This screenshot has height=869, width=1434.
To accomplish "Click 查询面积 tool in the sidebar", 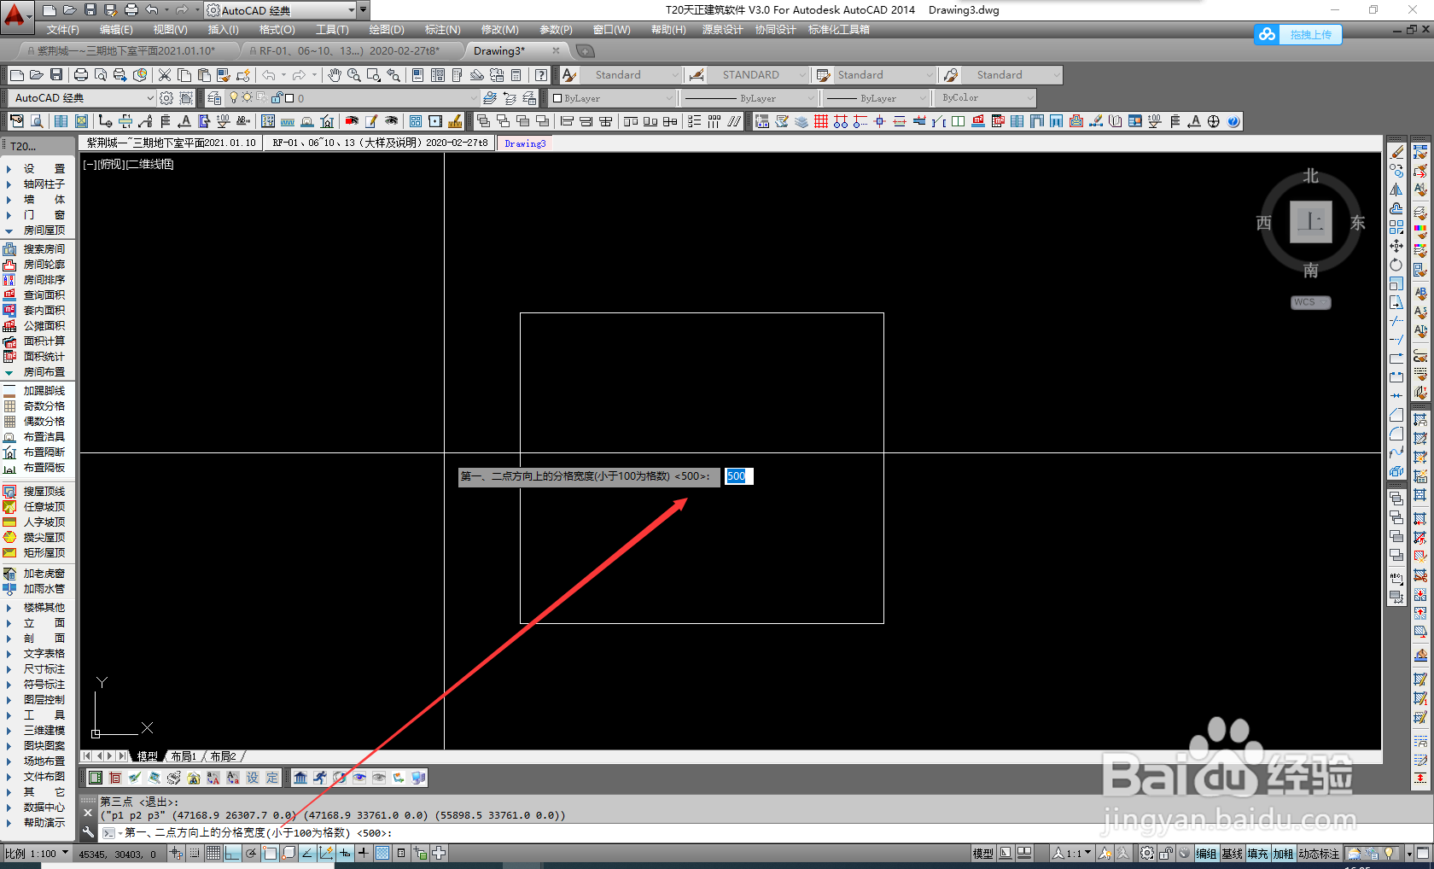I will (x=34, y=295).
